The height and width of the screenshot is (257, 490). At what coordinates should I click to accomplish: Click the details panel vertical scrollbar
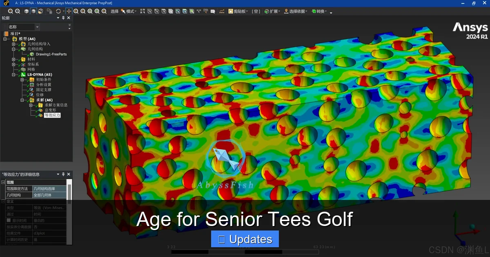(69, 194)
